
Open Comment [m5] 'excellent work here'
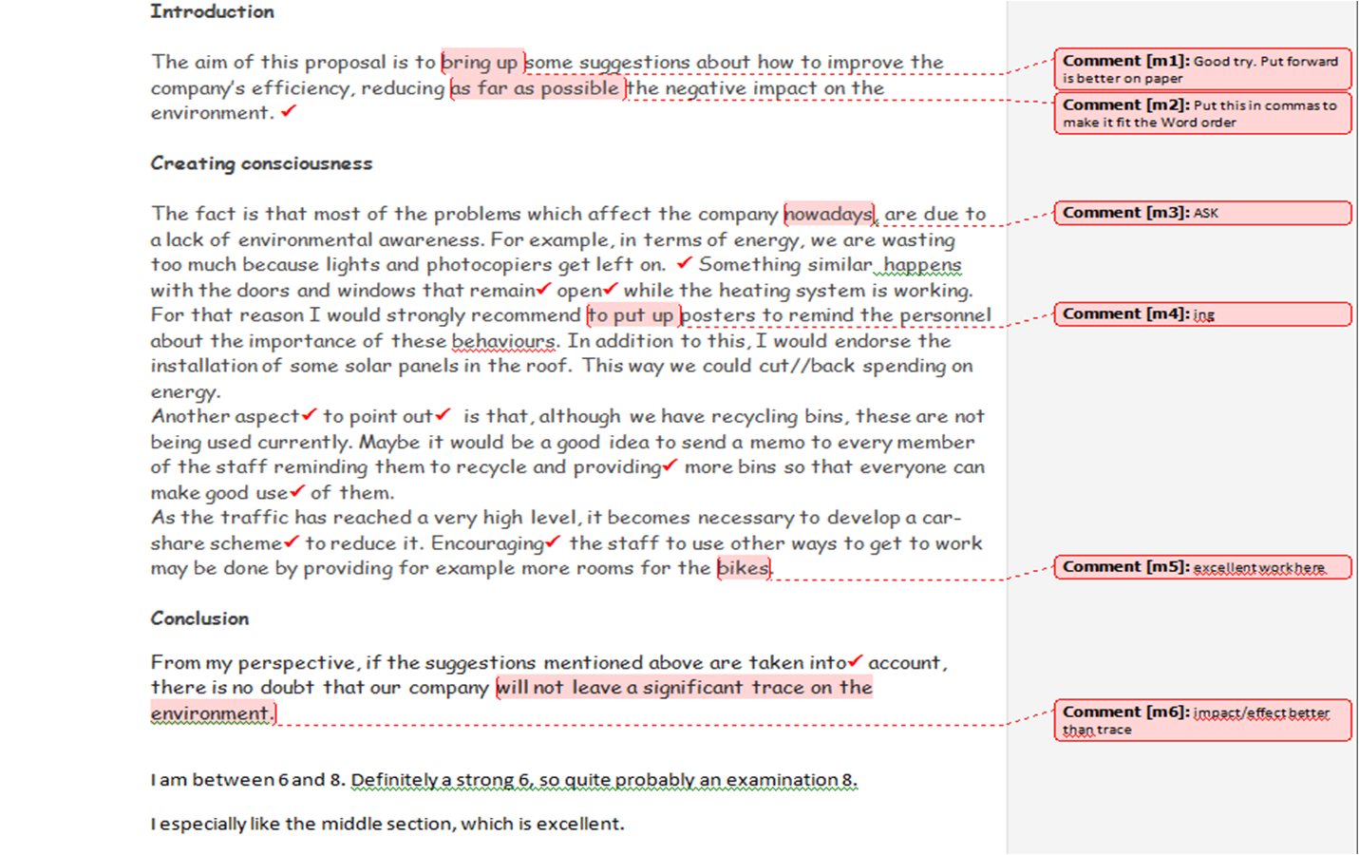(1202, 567)
